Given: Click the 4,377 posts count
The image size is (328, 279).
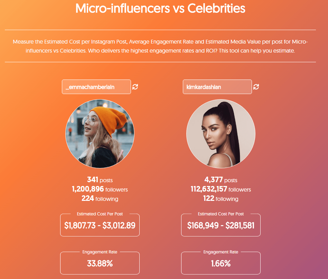Looking at the screenshot, I should (x=221, y=180).
